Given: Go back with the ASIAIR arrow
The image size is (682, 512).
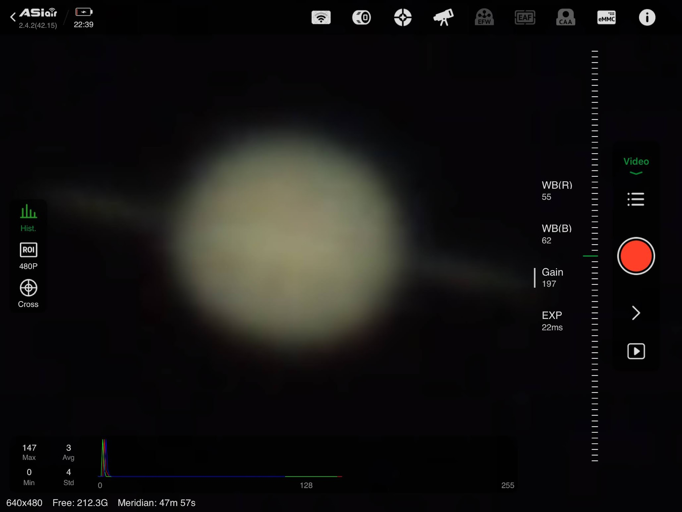Looking at the screenshot, I should [x=13, y=17].
